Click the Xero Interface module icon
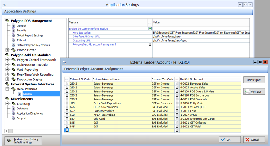Image resolution: width=270 pixels, height=146 pixels. tap(14, 89)
